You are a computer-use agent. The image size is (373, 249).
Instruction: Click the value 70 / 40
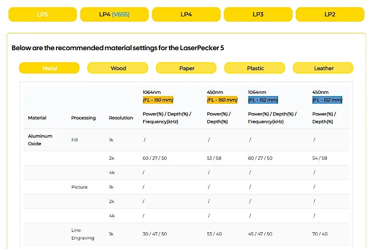point(320,234)
